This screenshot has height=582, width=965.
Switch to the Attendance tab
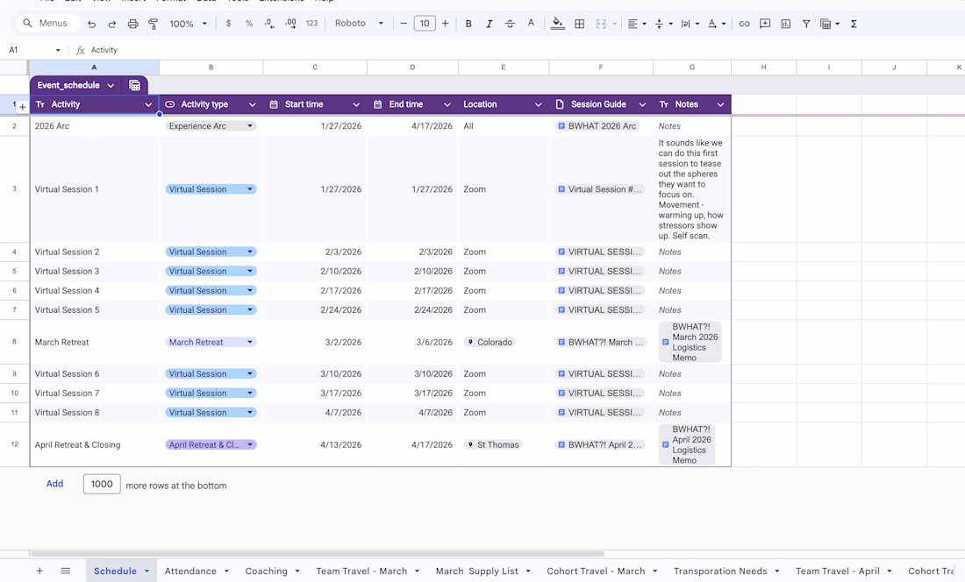point(190,571)
